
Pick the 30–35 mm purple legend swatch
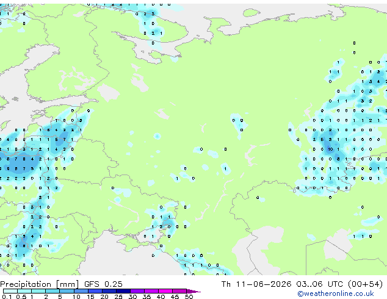click(x=137, y=291)
